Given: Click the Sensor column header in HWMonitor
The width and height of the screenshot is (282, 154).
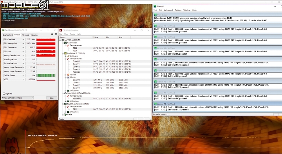Looking at the screenshot, I should click(76, 37).
